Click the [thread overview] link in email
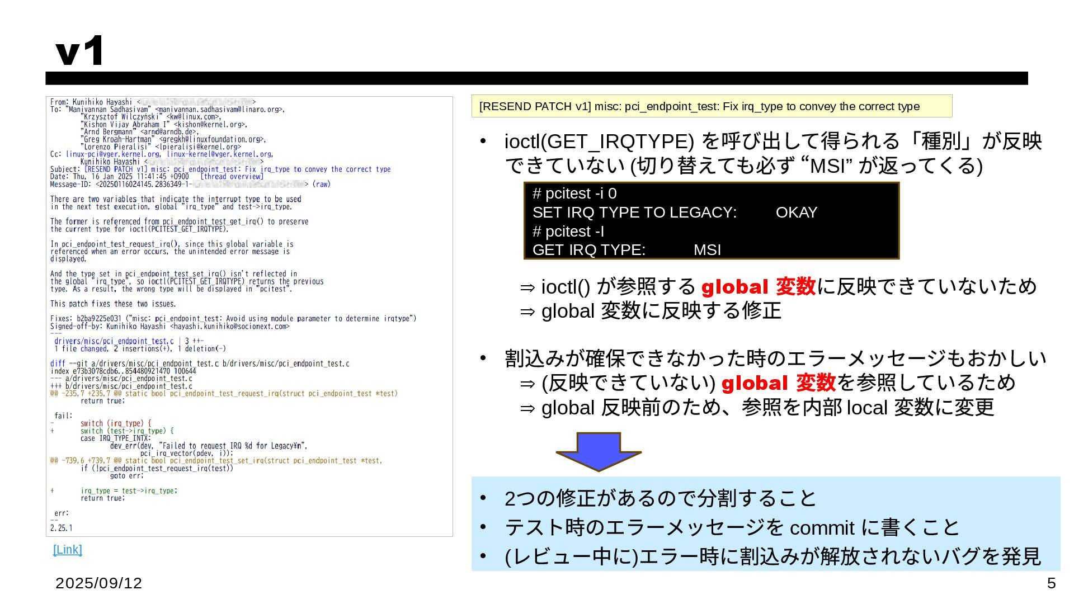The width and height of the screenshot is (1074, 604). point(232,177)
